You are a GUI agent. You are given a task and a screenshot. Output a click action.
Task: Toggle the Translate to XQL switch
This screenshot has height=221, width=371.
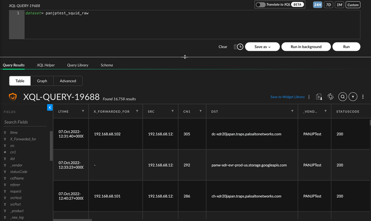click(x=260, y=5)
